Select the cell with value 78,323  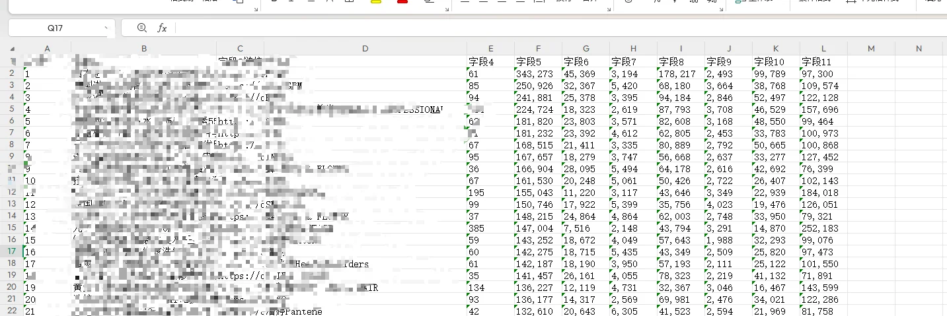681,276
